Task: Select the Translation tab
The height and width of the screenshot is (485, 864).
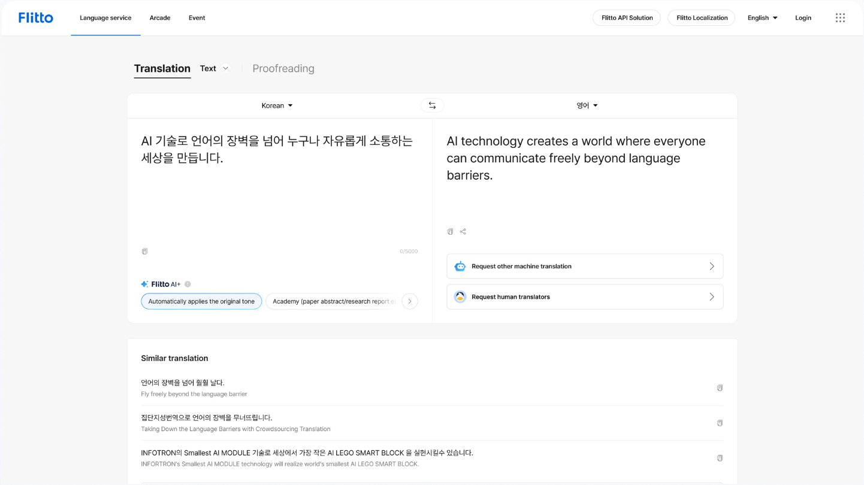Action: click(x=162, y=68)
